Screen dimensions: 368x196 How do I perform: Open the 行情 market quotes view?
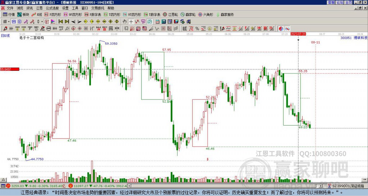9,14
